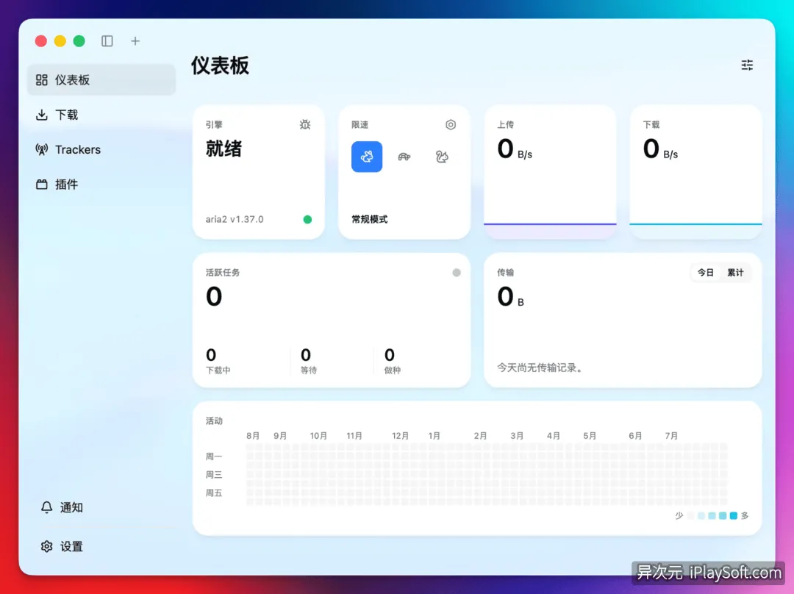
Task: Click the 下载中 count
Action: [211, 354]
